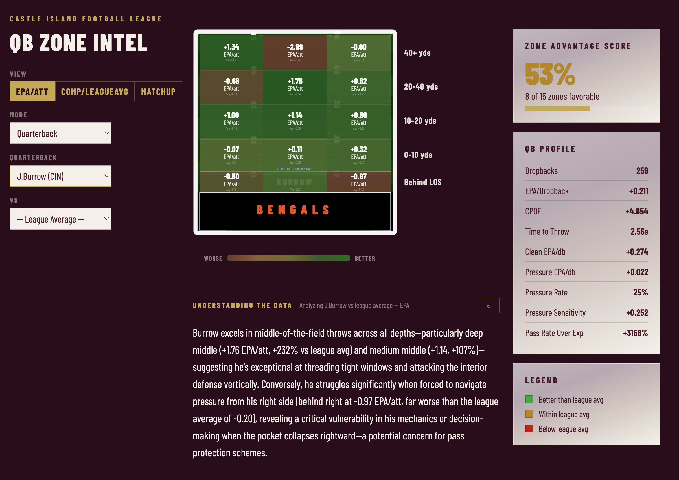Switch to the EPA/ATT view
The width and height of the screenshot is (679, 480).
point(32,92)
